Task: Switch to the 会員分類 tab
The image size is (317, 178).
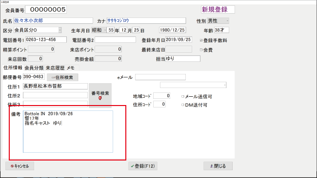Action: [34, 68]
